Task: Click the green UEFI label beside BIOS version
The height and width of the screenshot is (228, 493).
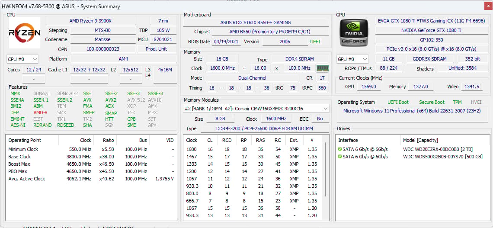Action: (x=315, y=42)
